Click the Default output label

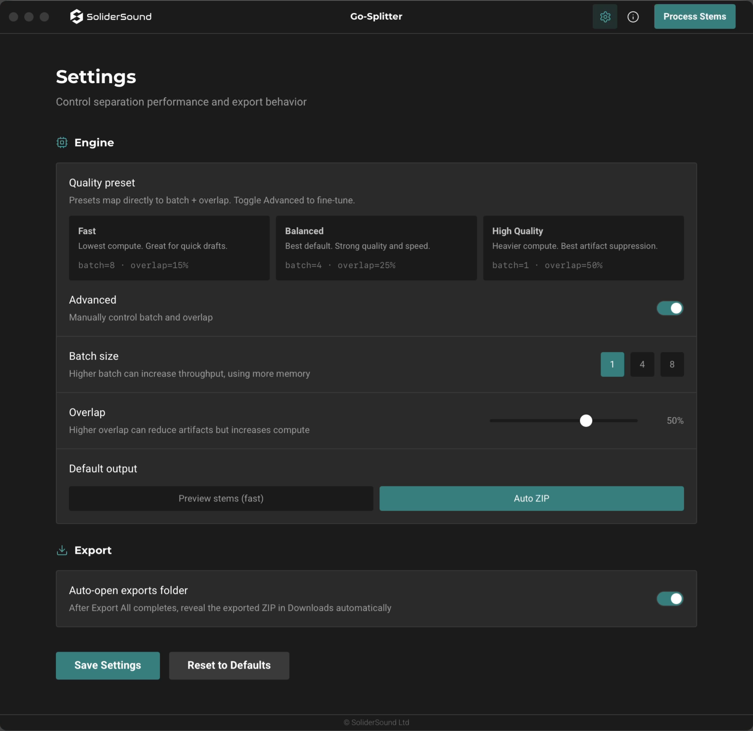pos(103,469)
